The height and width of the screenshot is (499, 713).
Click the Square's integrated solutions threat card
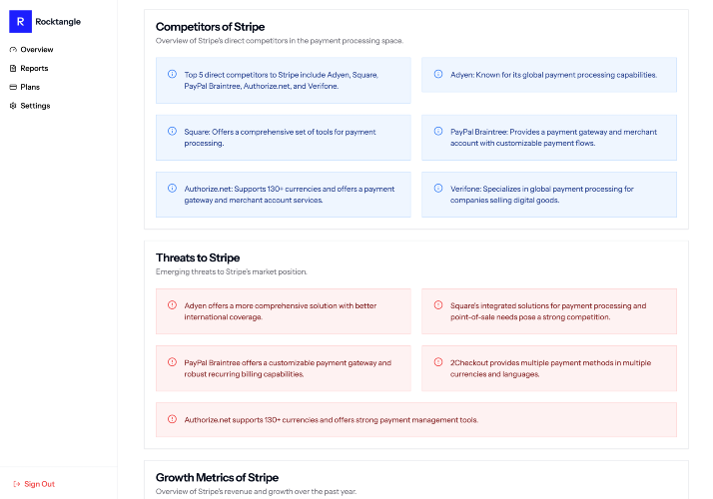point(549,311)
